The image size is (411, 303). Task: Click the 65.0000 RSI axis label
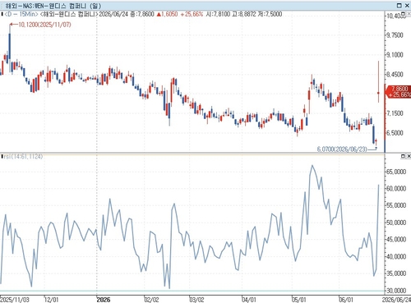[x=396, y=172]
